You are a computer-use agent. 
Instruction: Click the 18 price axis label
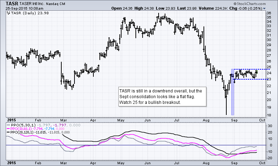tap(269, 115)
